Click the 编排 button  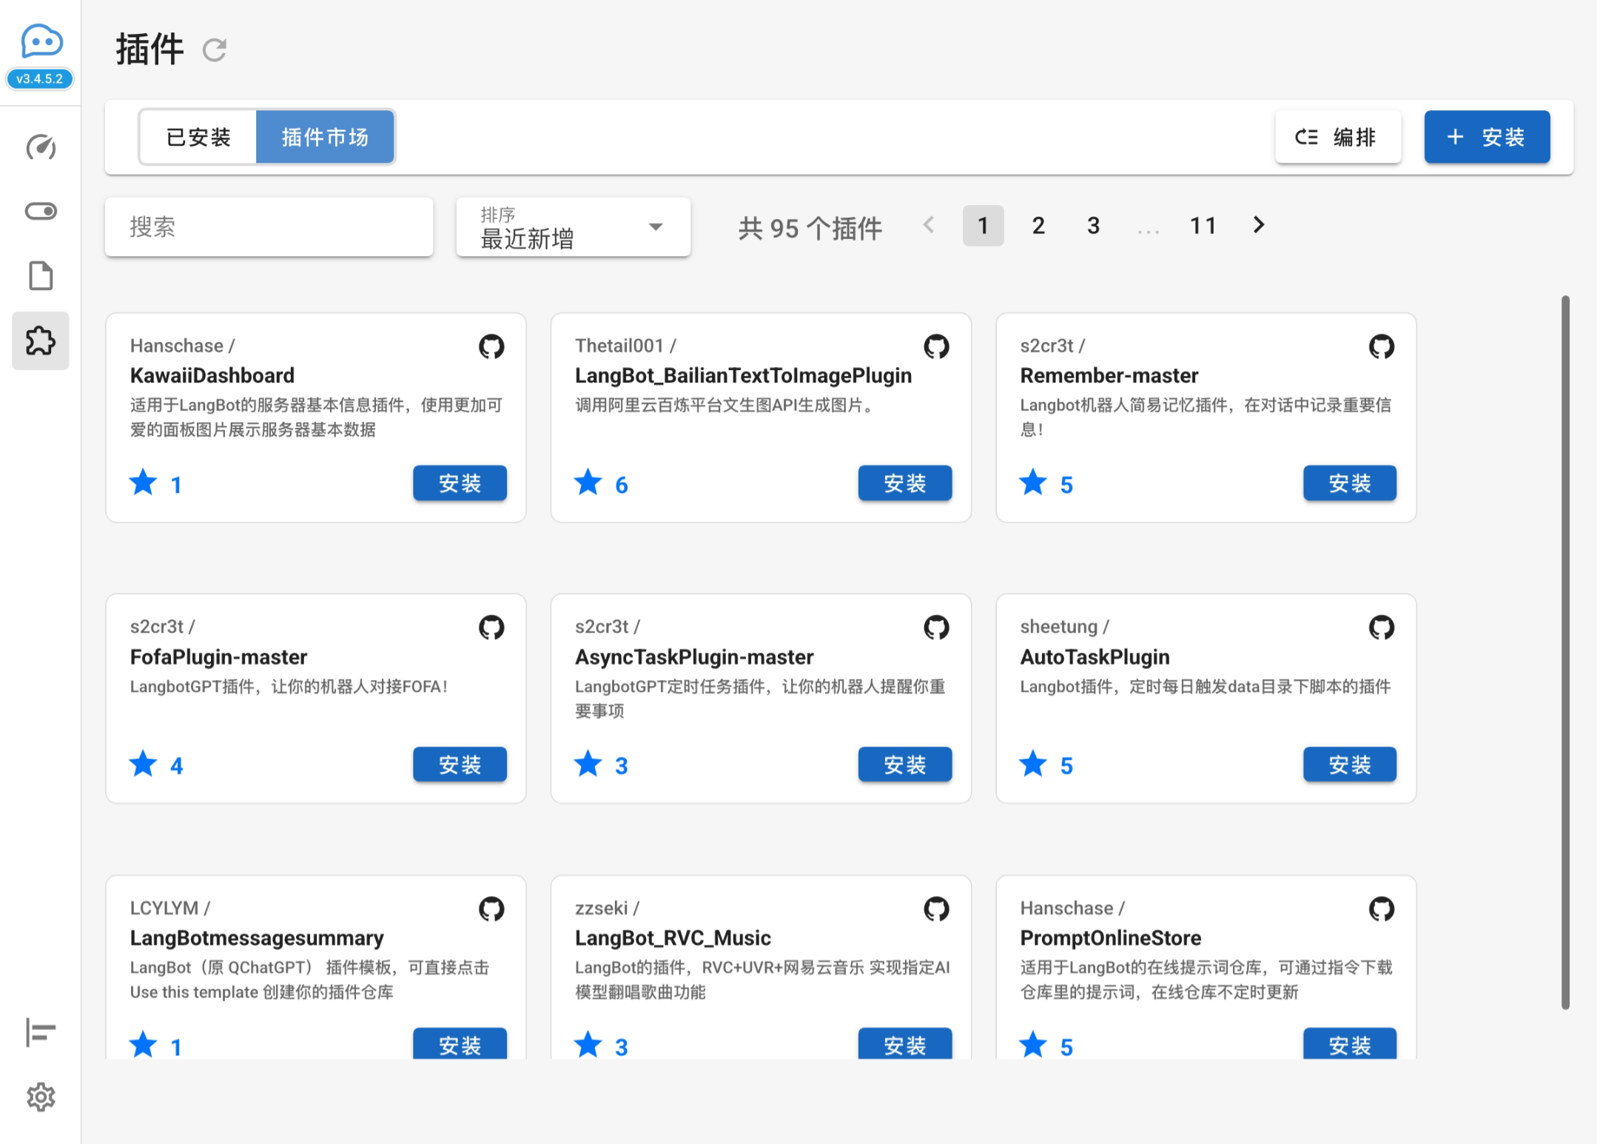(1337, 137)
